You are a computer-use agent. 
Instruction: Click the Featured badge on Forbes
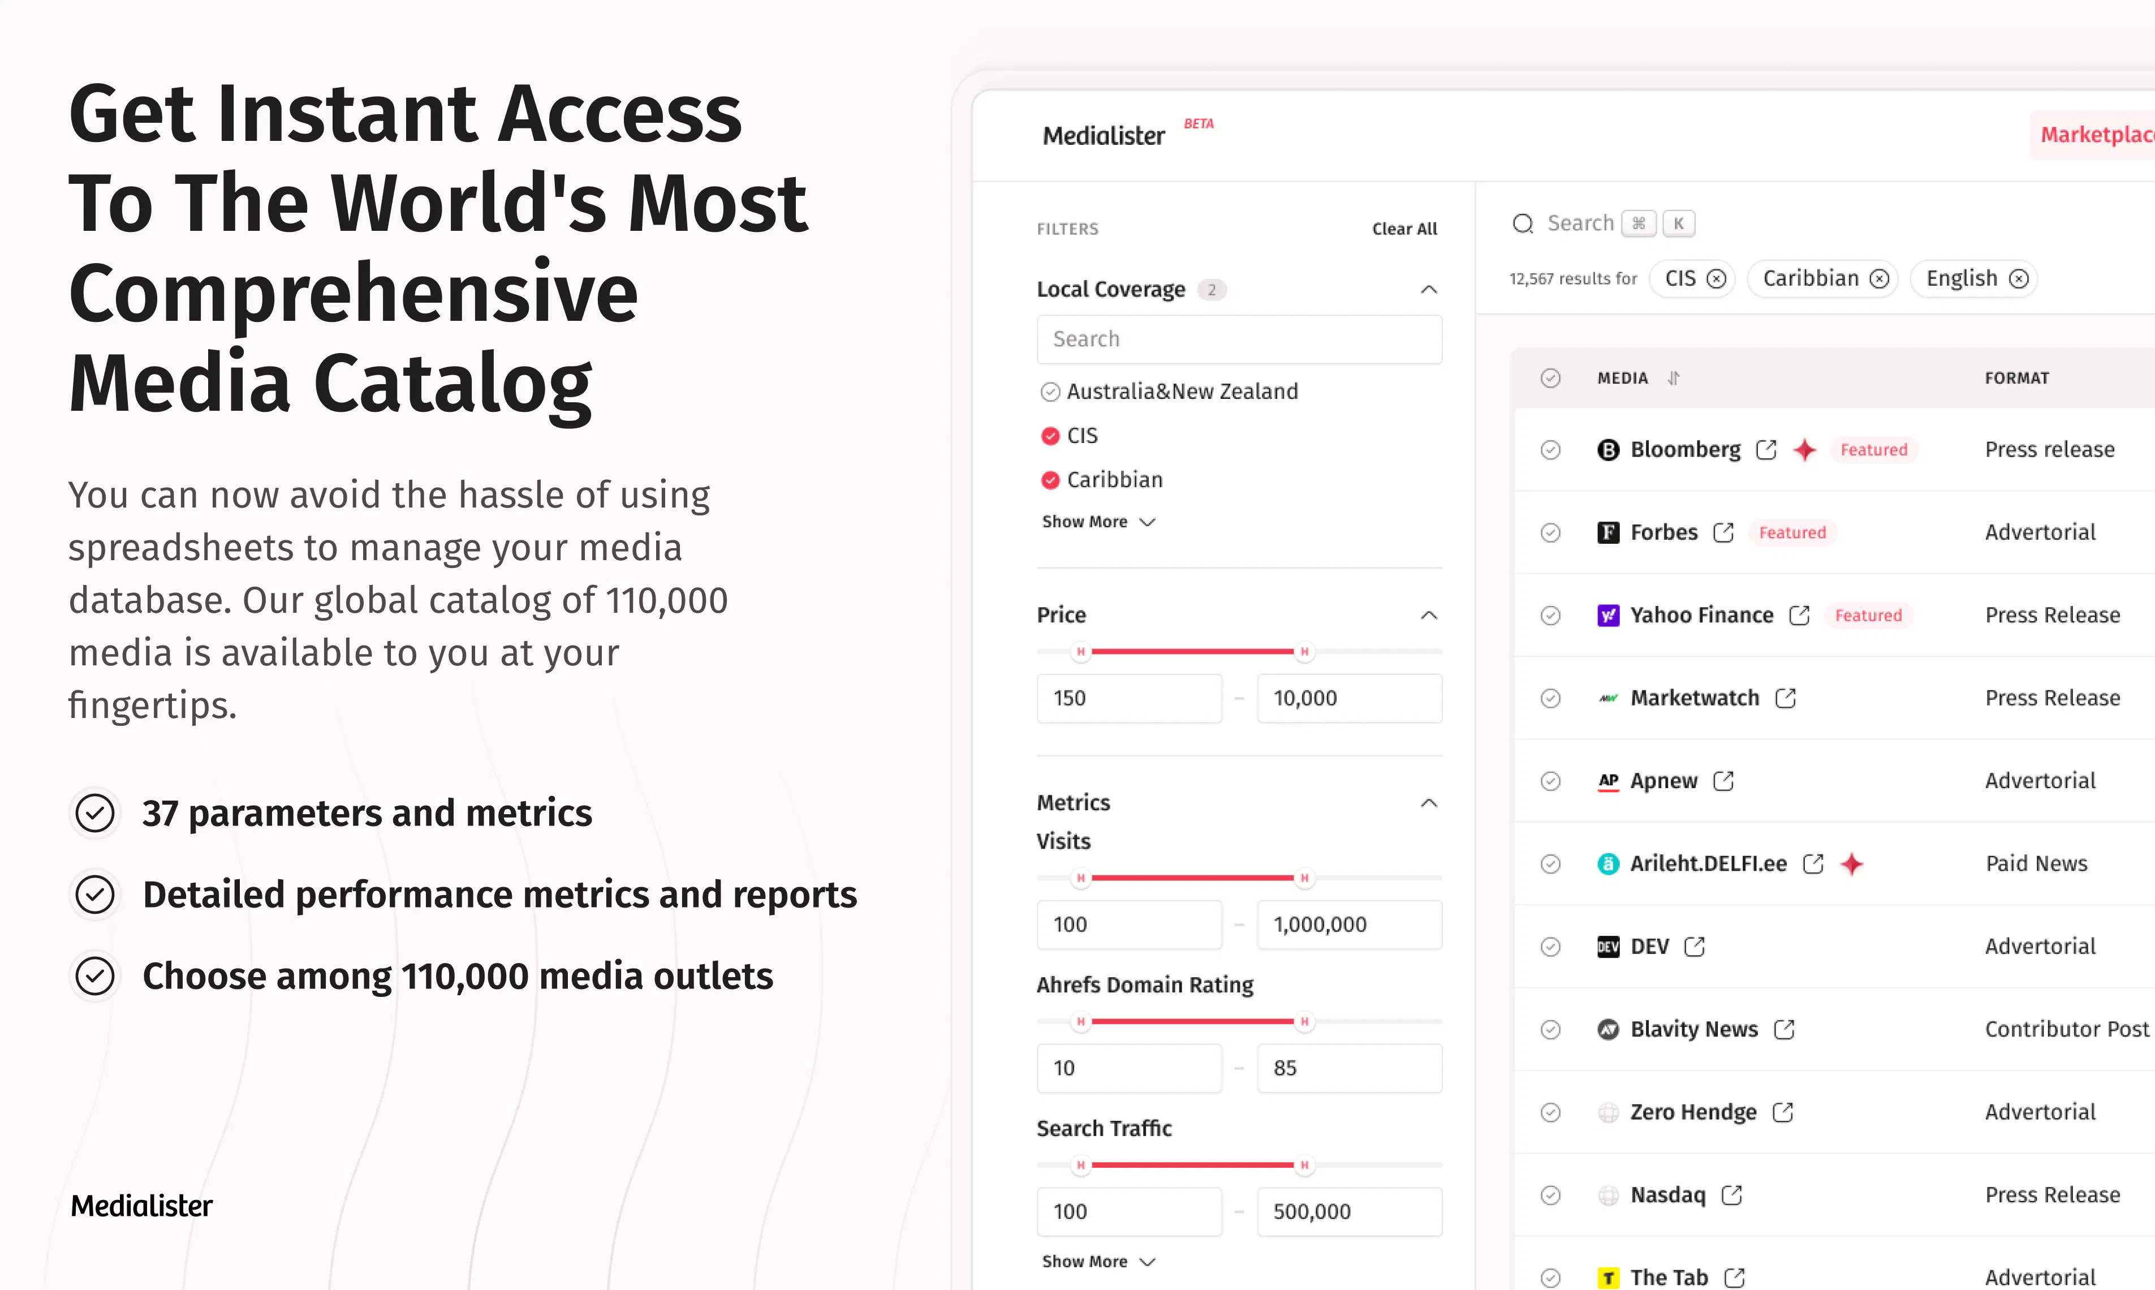[1792, 532]
